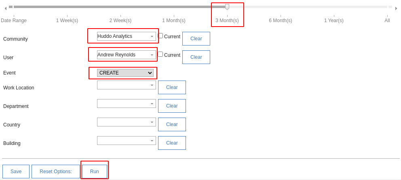The height and width of the screenshot is (180, 401).
Task: Toggle Current checkbox for Community
Action: (x=160, y=36)
